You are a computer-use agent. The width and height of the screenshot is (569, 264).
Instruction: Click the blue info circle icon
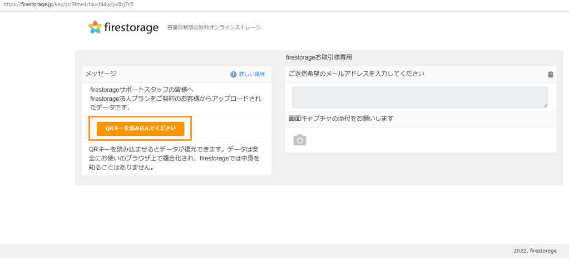[x=234, y=74]
